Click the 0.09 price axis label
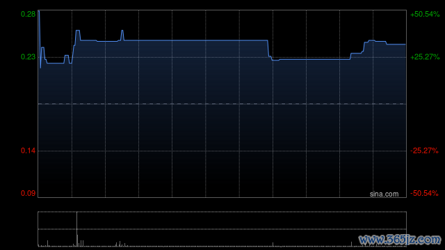445x250 pixels. pyautogui.click(x=28, y=193)
